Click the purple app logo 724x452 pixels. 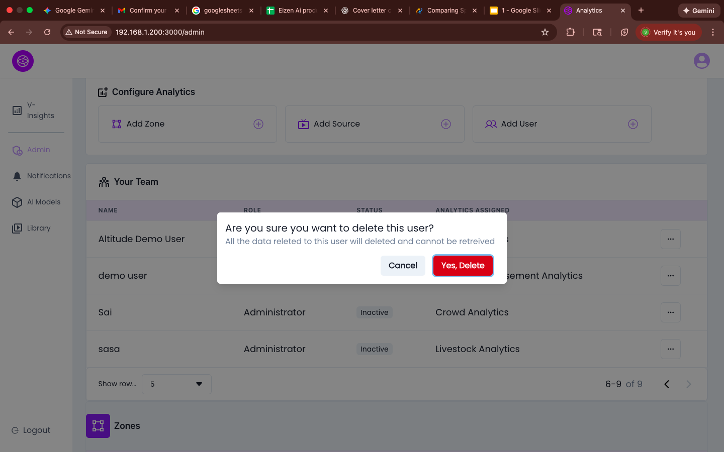[x=23, y=61]
